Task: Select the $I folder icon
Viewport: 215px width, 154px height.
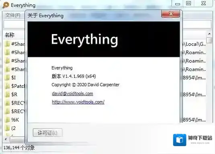Action: [x=7, y=78]
